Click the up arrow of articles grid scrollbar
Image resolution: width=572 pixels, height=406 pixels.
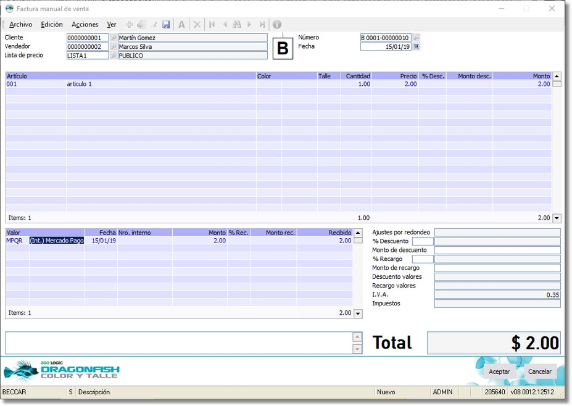557,77
